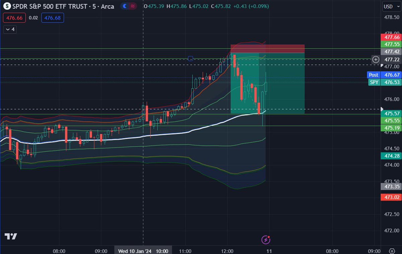Select the red 473.02 price axis label
Image resolution: width=402 pixels, height=254 pixels.
click(391, 197)
